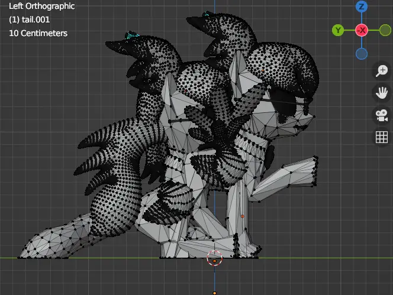Toggle perspective/orthographic with the grid icon

pos(382,137)
